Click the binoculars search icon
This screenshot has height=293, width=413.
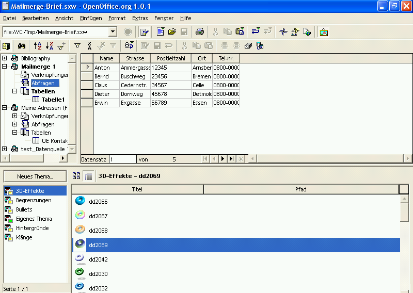(22, 46)
